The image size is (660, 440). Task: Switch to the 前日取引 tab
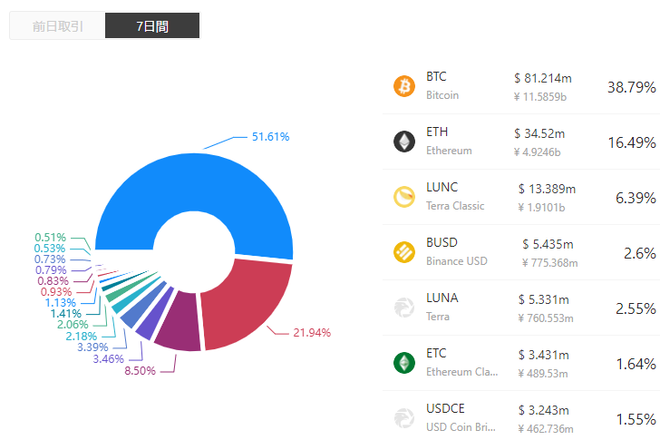(x=57, y=26)
